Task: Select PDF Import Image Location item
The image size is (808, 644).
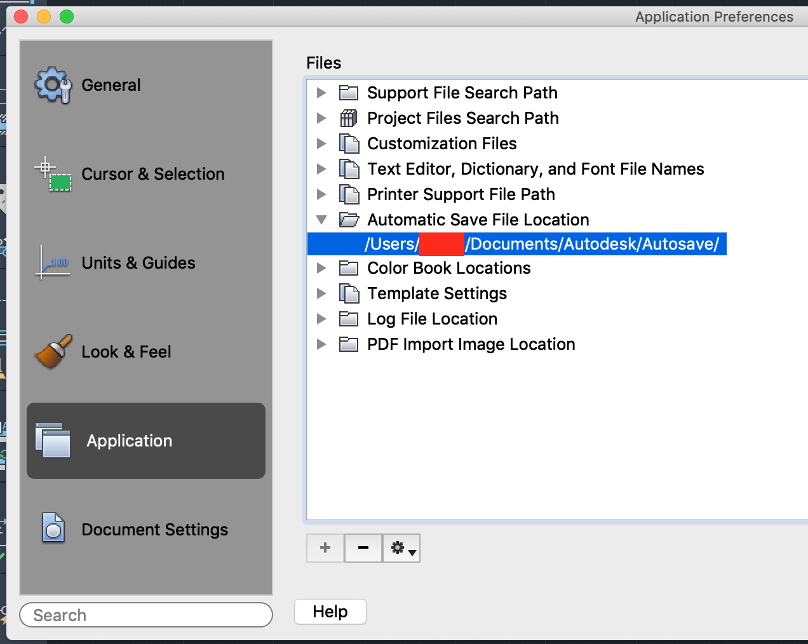Action: pyautogui.click(x=471, y=344)
